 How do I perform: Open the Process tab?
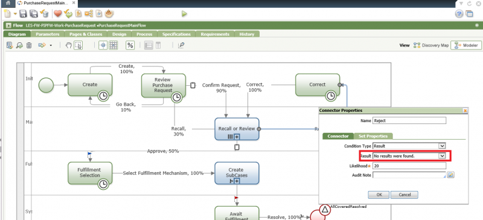coord(144,34)
